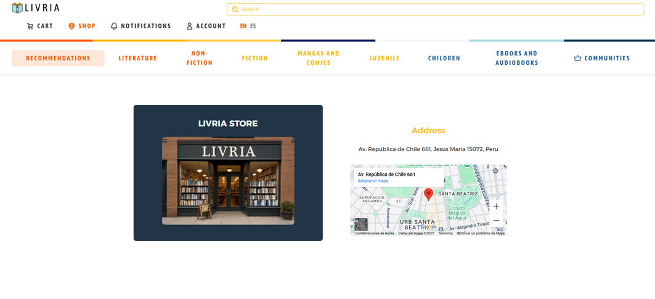Open the Mangas and Comics category
Image resolution: width=655 pixels, height=299 pixels.
coord(319,58)
